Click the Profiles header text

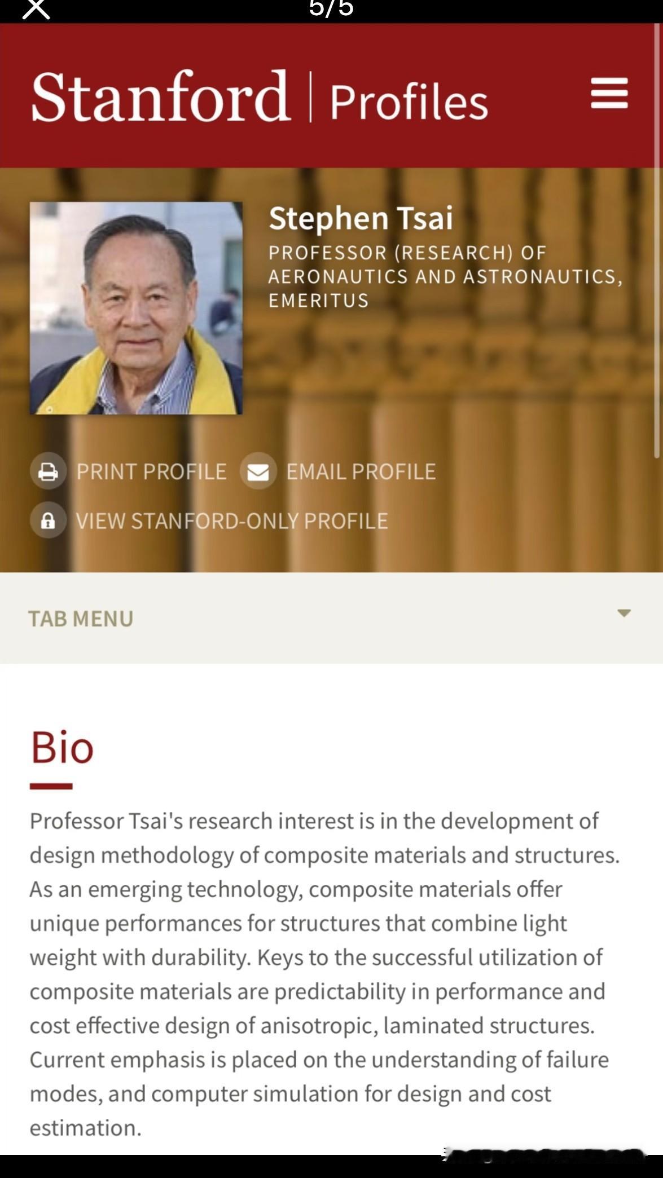coord(409,102)
